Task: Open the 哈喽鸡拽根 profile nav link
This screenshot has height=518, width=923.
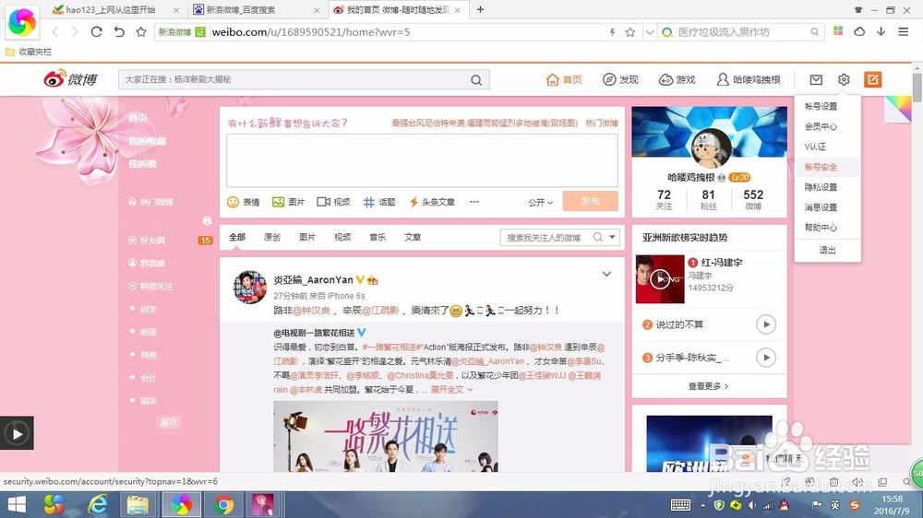Action: 749,79
